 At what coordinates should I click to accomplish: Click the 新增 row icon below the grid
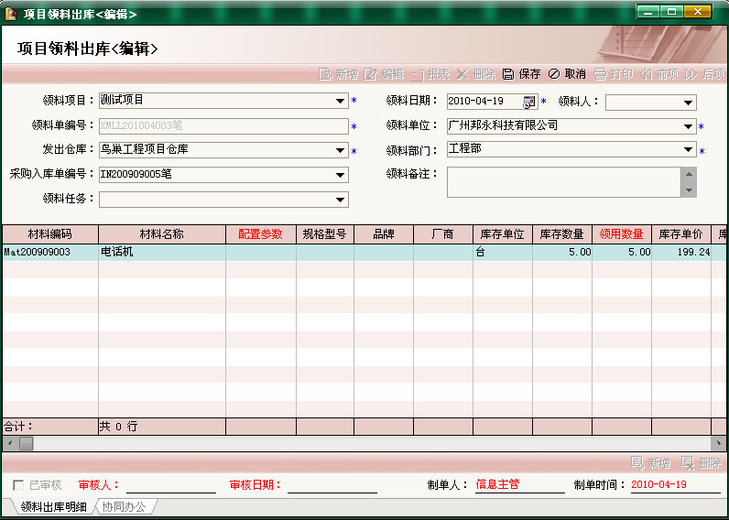pyautogui.click(x=637, y=463)
